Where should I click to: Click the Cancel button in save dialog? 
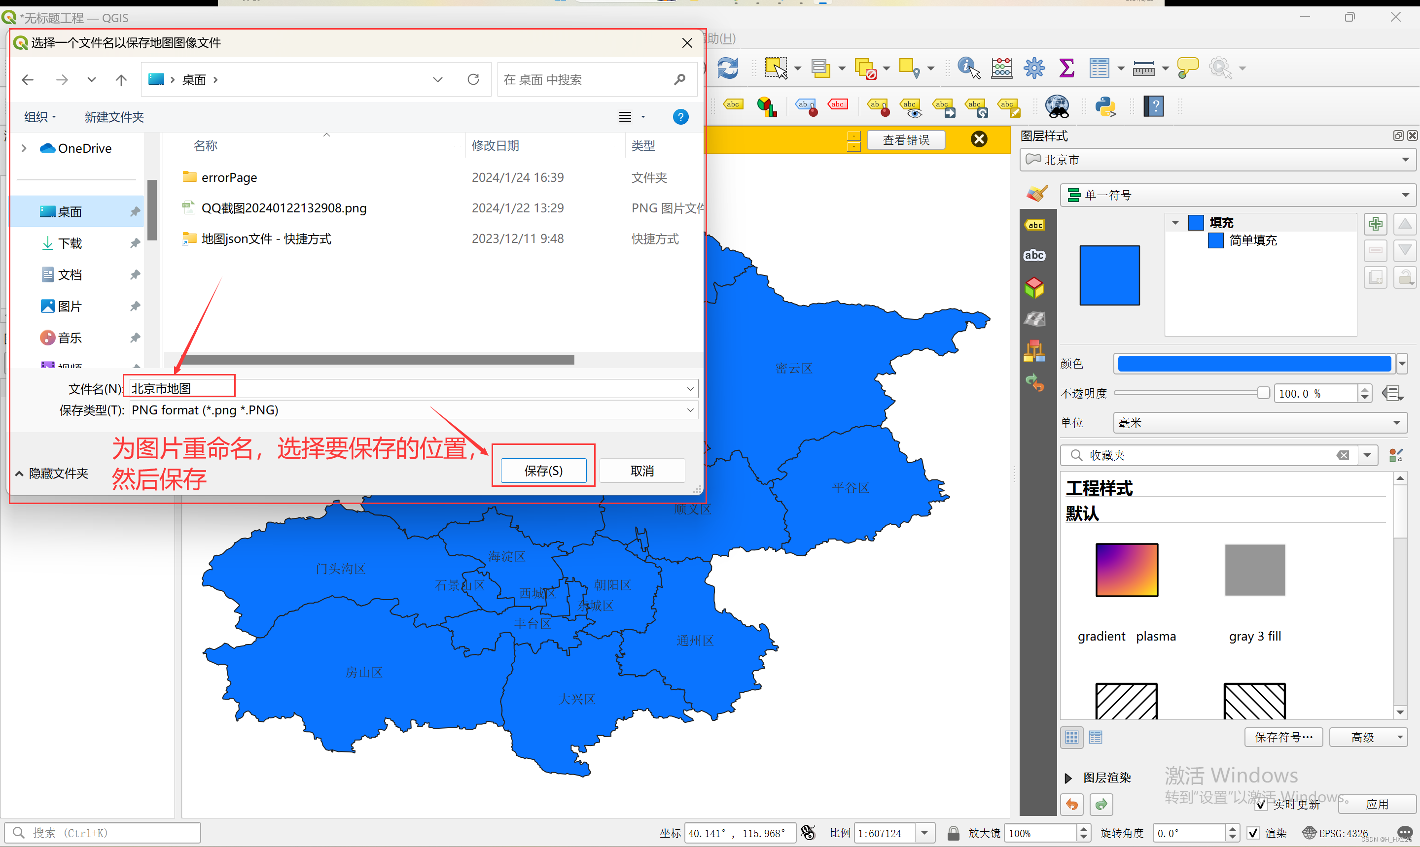point(642,471)
